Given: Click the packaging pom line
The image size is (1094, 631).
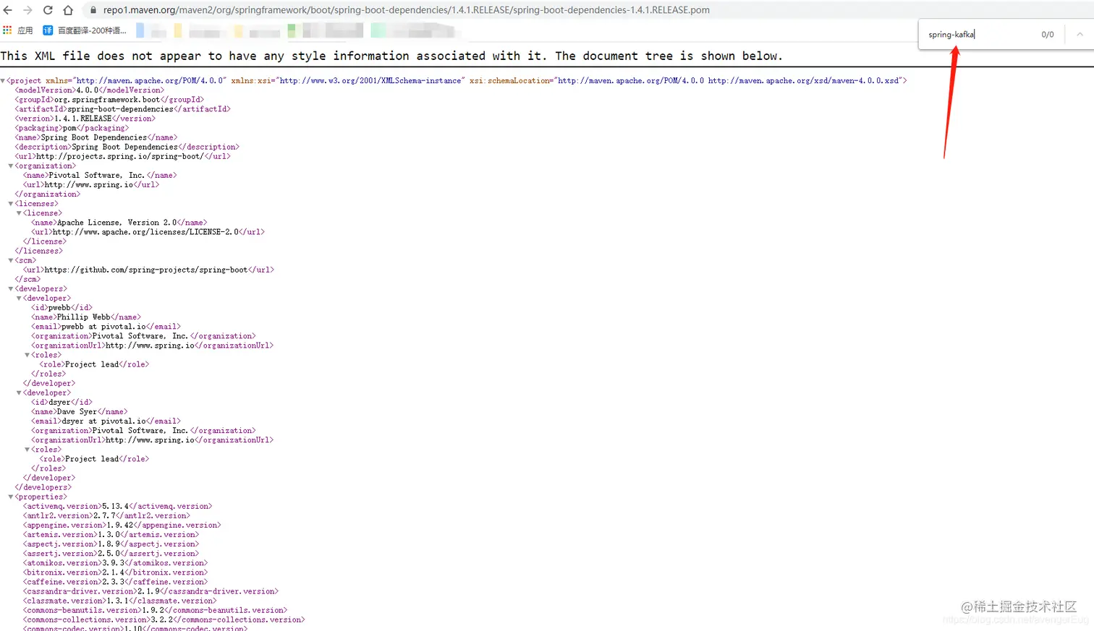Looking at the screenshot, I should [72, 128].
